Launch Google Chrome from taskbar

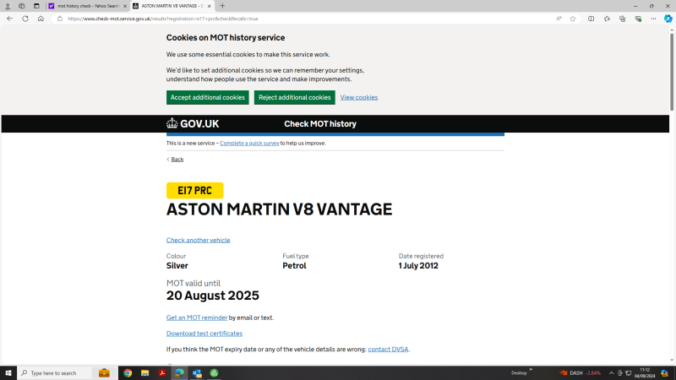click(128, 373)
